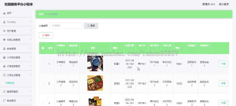
Task: Click the cell reading 用户名2
Action: pyautogui.click(x=142, y=83)
